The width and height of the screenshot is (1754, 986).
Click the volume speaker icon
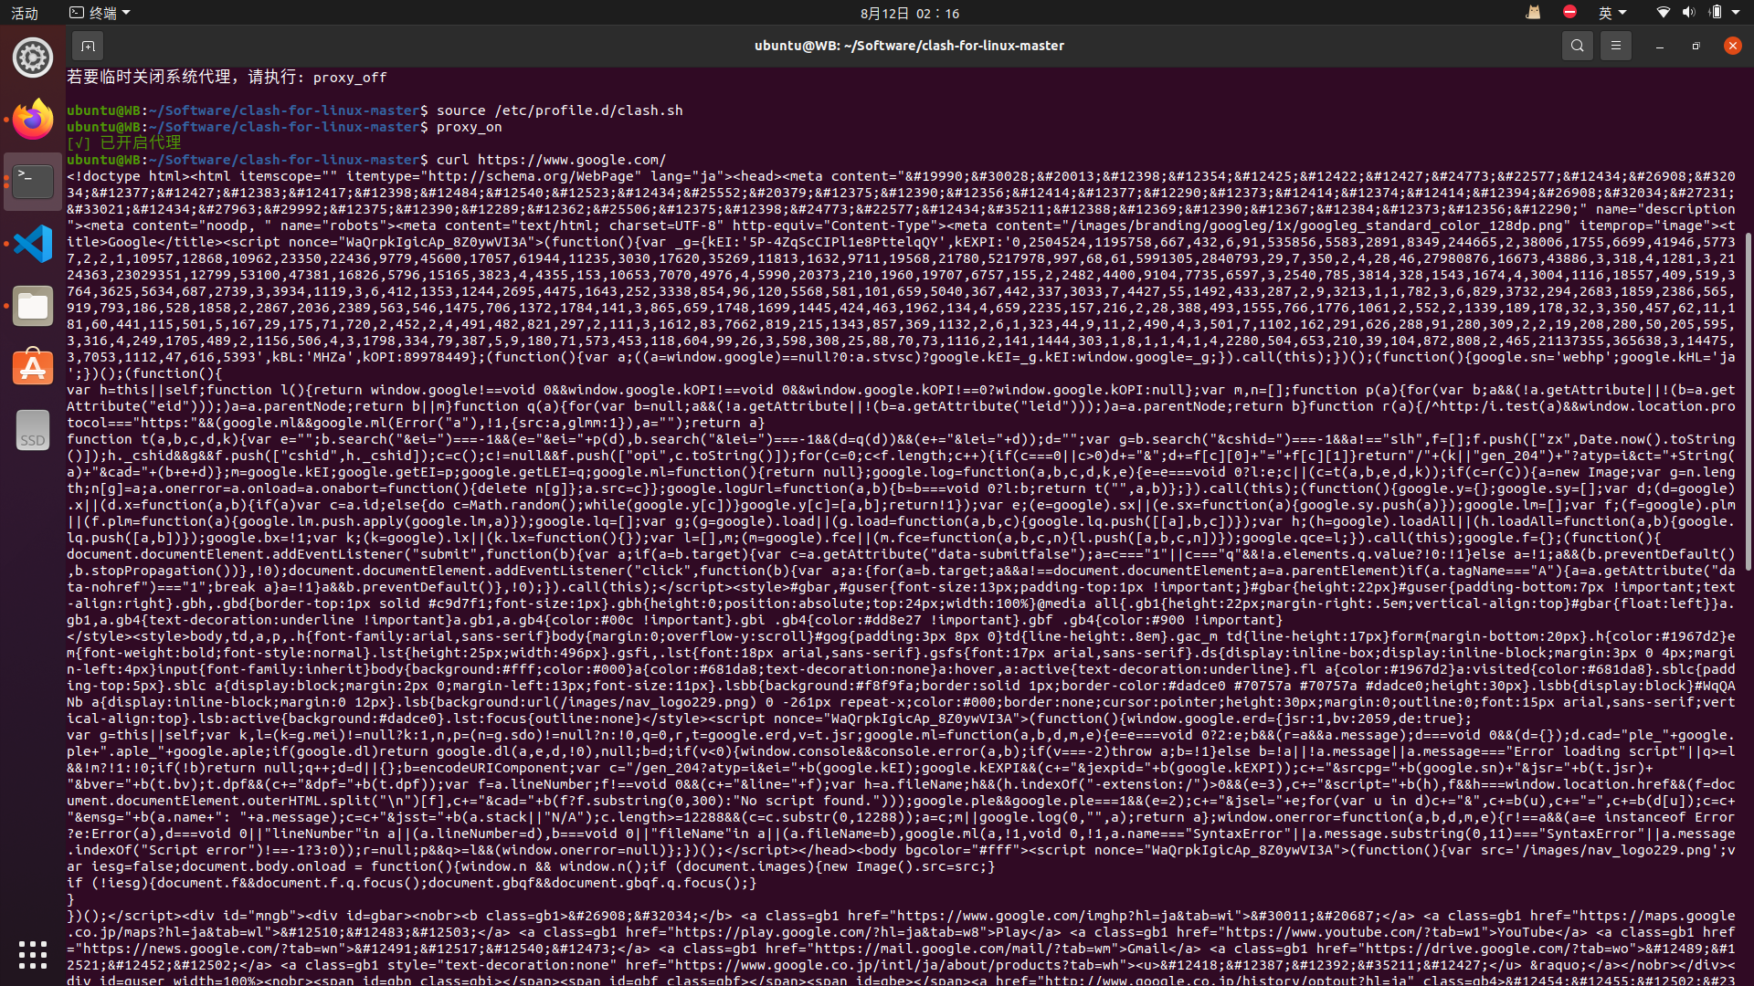click(x=1688, y=13)
